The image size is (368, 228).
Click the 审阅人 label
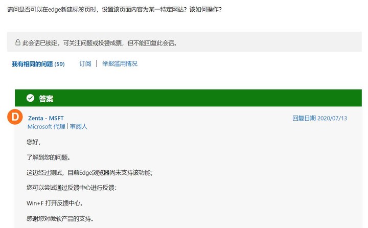(78, 127)
